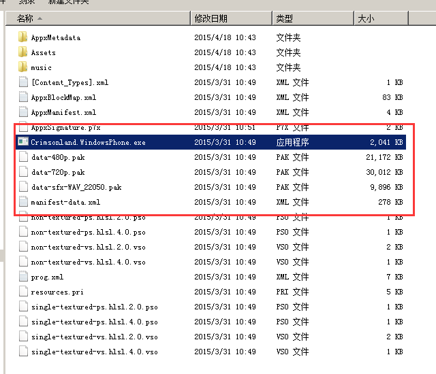Image resolution: width=436 pixels, height=374 pixels.
Task: Select the Assets folder name
Action: [x=43, y=52]
